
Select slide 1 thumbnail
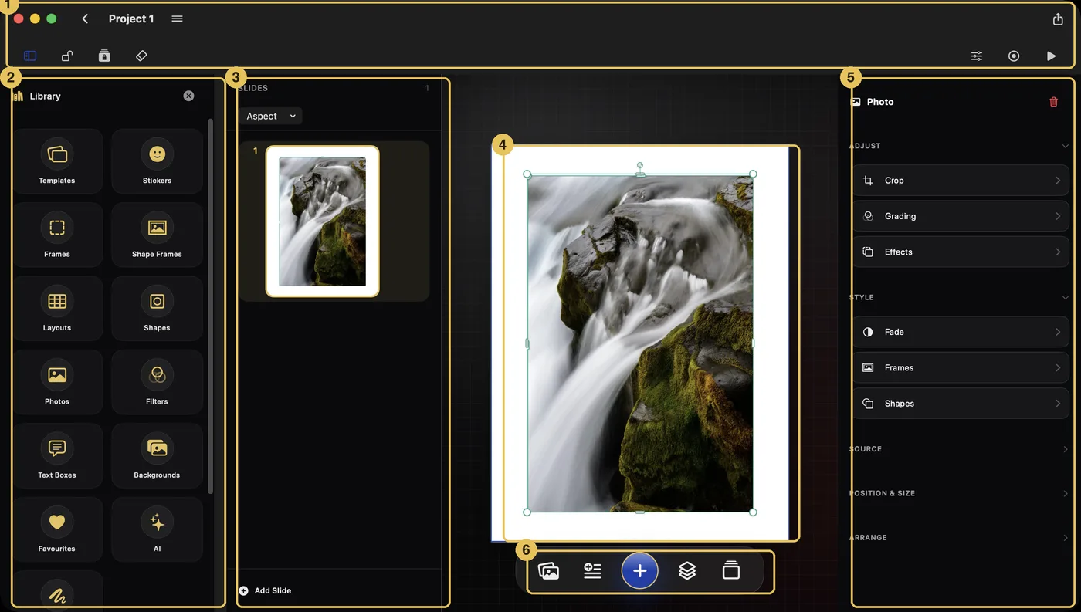[323, 221]
